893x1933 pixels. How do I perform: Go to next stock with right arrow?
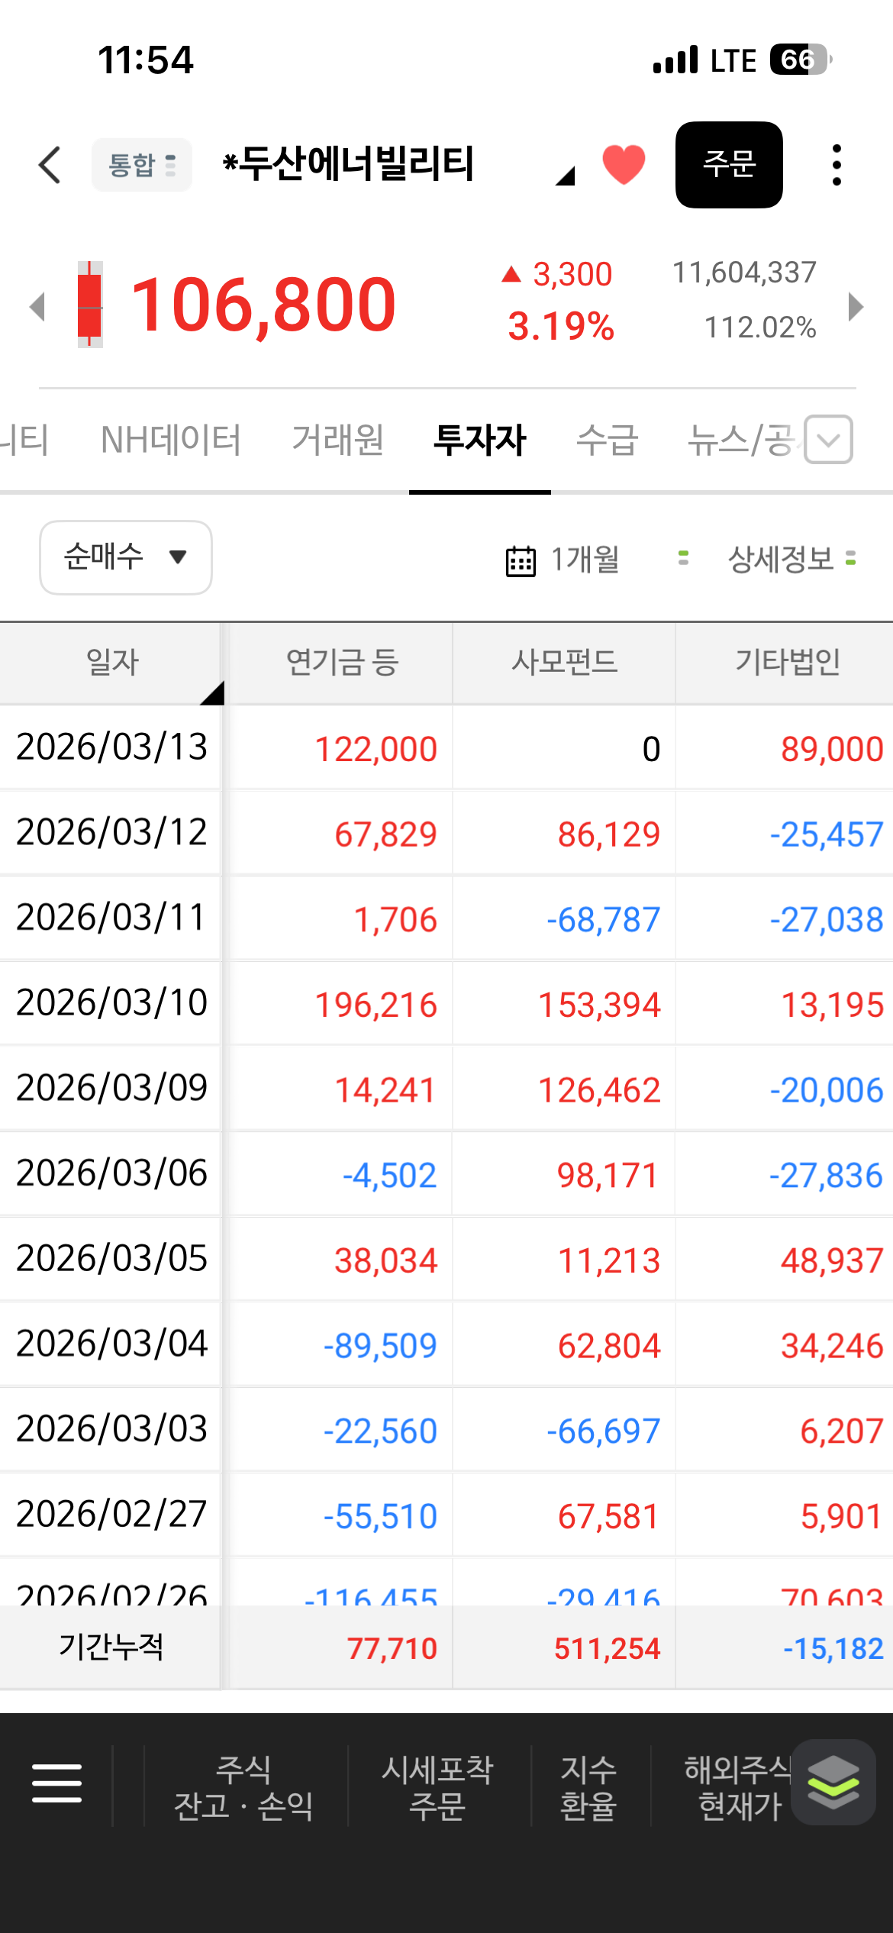[856, 307]
